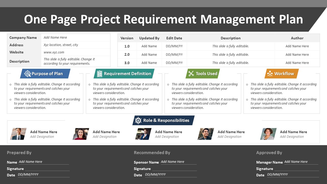Image resolution: width=327 pixels, height=184 pixels.
Task: Click the Recommended By Signature line
Action: point(174,169)
